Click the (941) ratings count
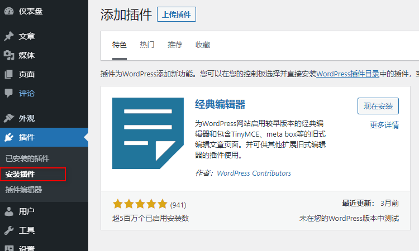 (178, 205)
